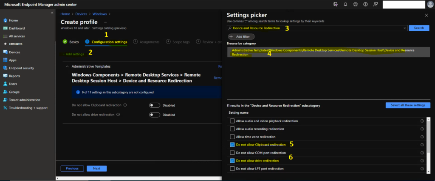Viewport: 435px width, 181px height.
Task: Check Do not allow LPT port redirection
Action: [232, 169]
